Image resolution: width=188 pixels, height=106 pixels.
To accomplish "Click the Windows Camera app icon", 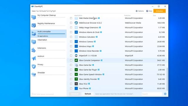I will (x=76, y=42).
